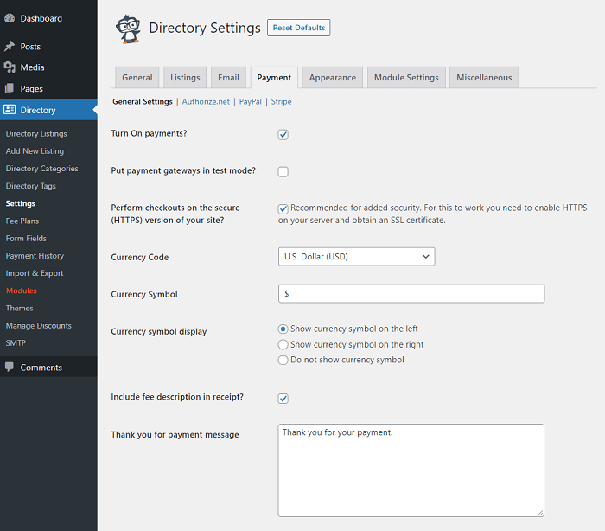This screenshot has height=531, width=605.
Task: Open Themes in Directory submenu
Action: (x=19, y=308)
